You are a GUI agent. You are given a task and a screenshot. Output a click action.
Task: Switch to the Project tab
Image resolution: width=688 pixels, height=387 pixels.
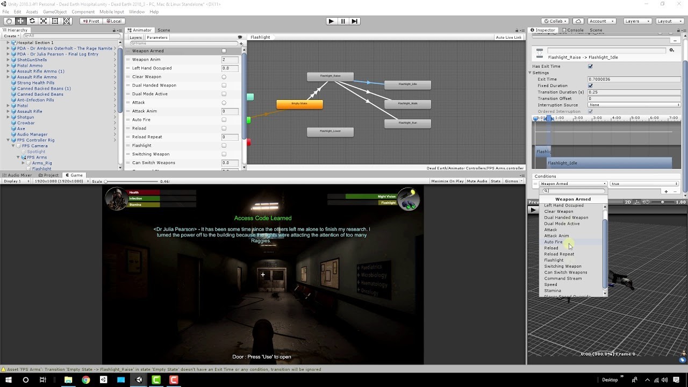(x=49, y=175)
